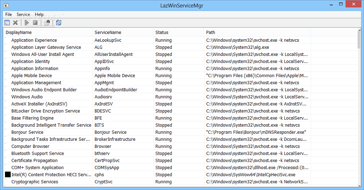This screenshot has height=190, width=364.
Task: Click the mDNSResponder.exe path cell
Action: pyautogui.click(x=256, y=132)
